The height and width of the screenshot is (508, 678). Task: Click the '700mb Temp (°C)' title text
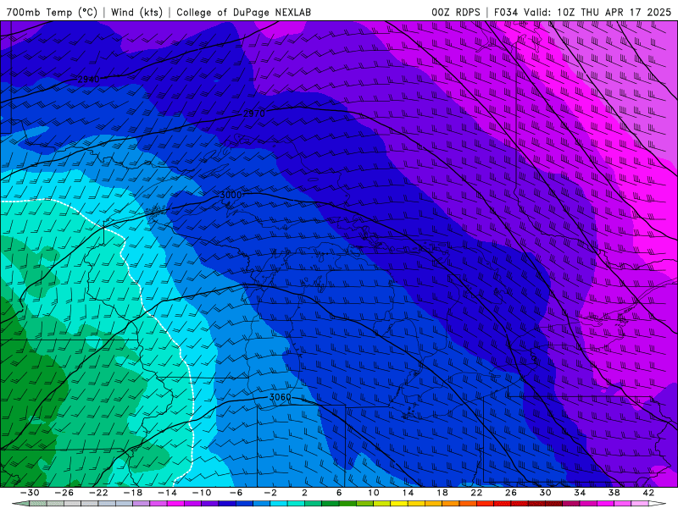(x=52, y=12)
